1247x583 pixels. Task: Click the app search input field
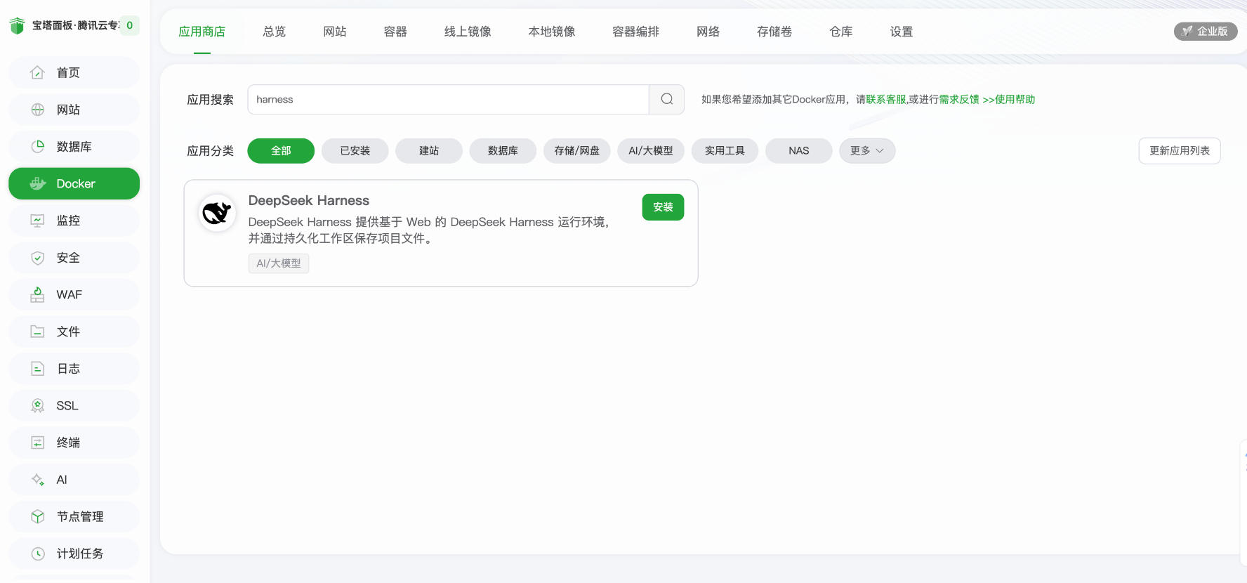point(448,99)
